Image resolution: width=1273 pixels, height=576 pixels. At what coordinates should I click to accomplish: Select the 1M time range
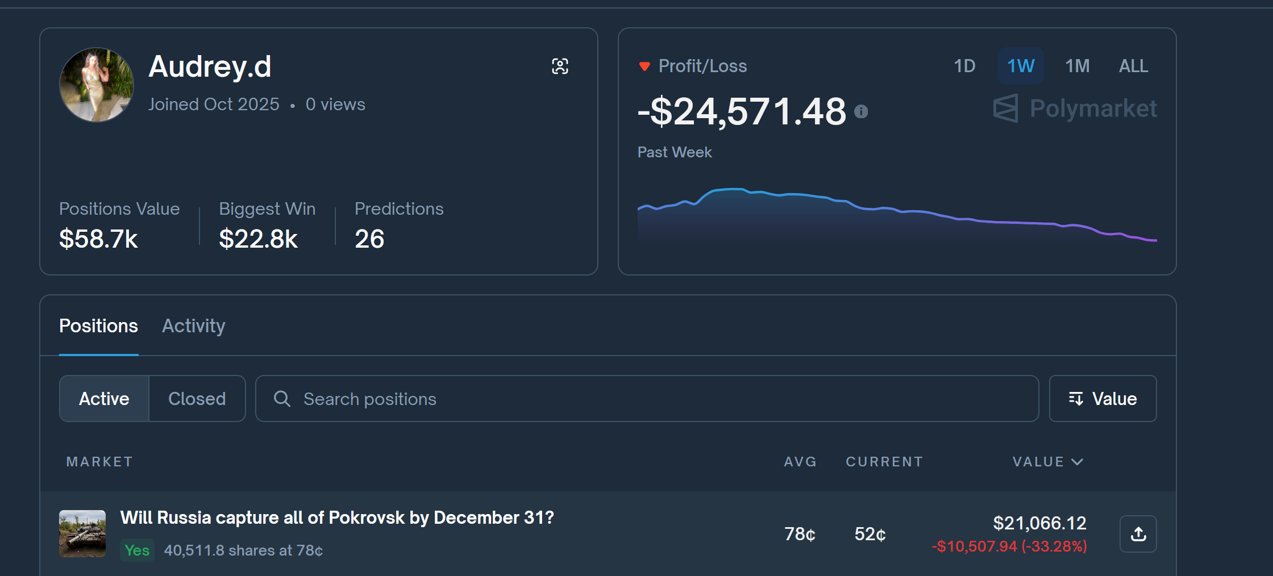pyautogui.click(x=1077, y=66)
